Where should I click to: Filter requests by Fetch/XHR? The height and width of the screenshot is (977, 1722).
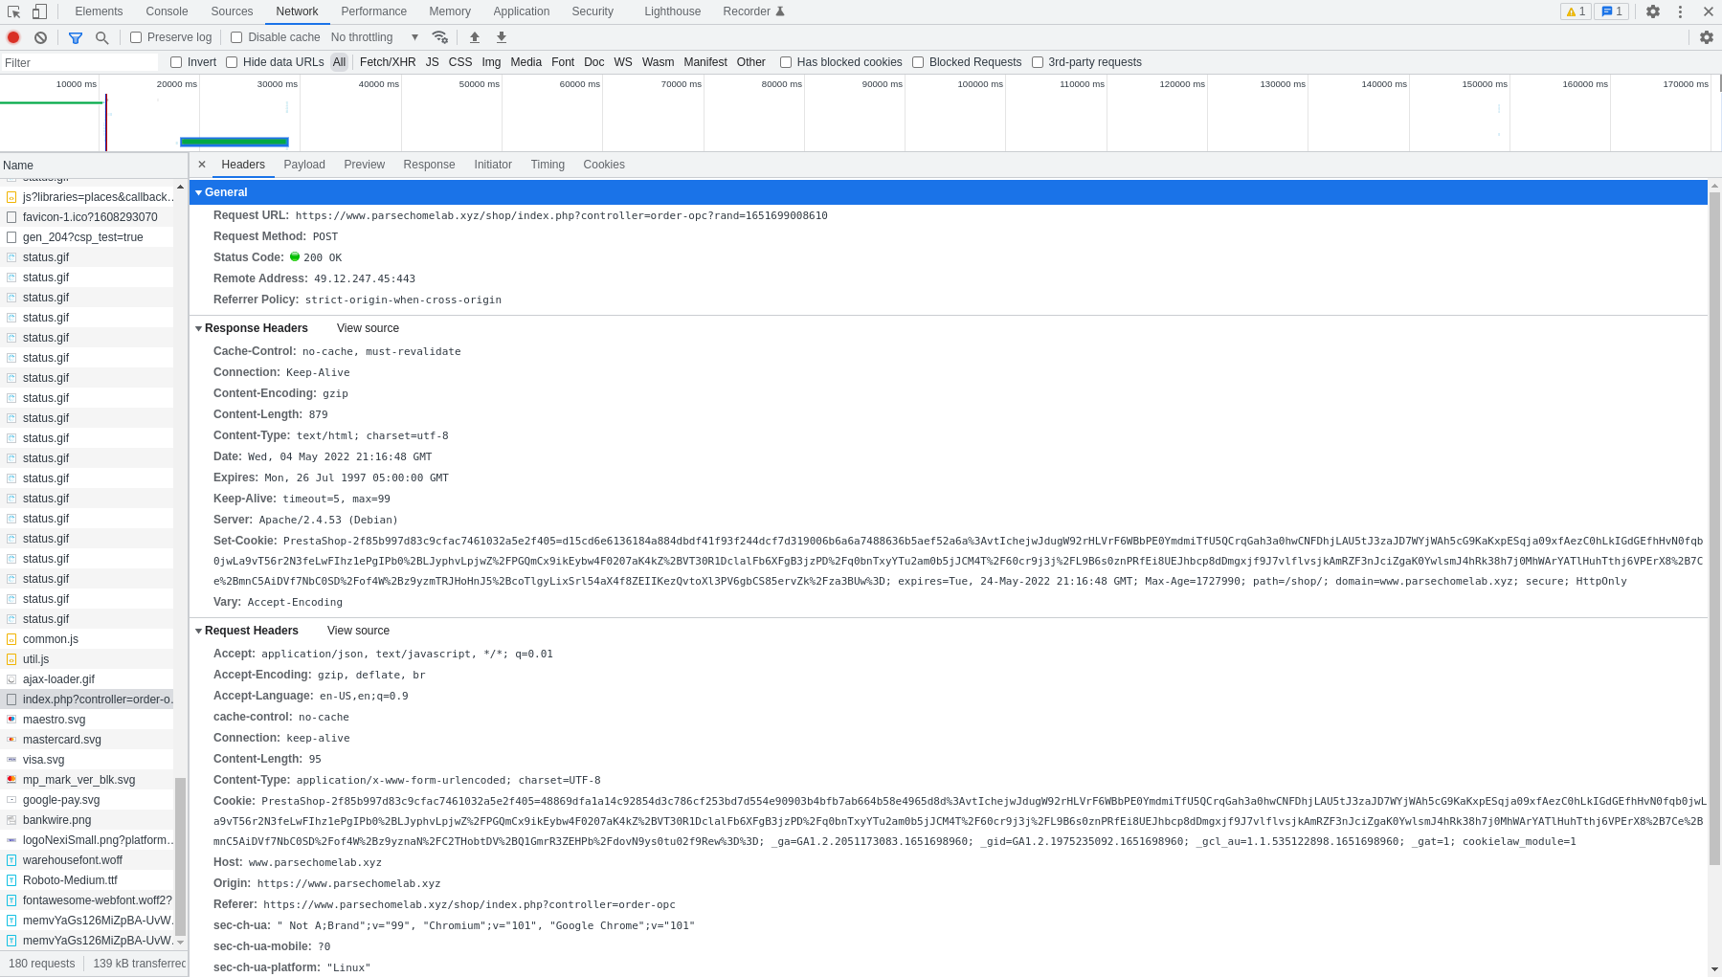(x=388, y=62)
